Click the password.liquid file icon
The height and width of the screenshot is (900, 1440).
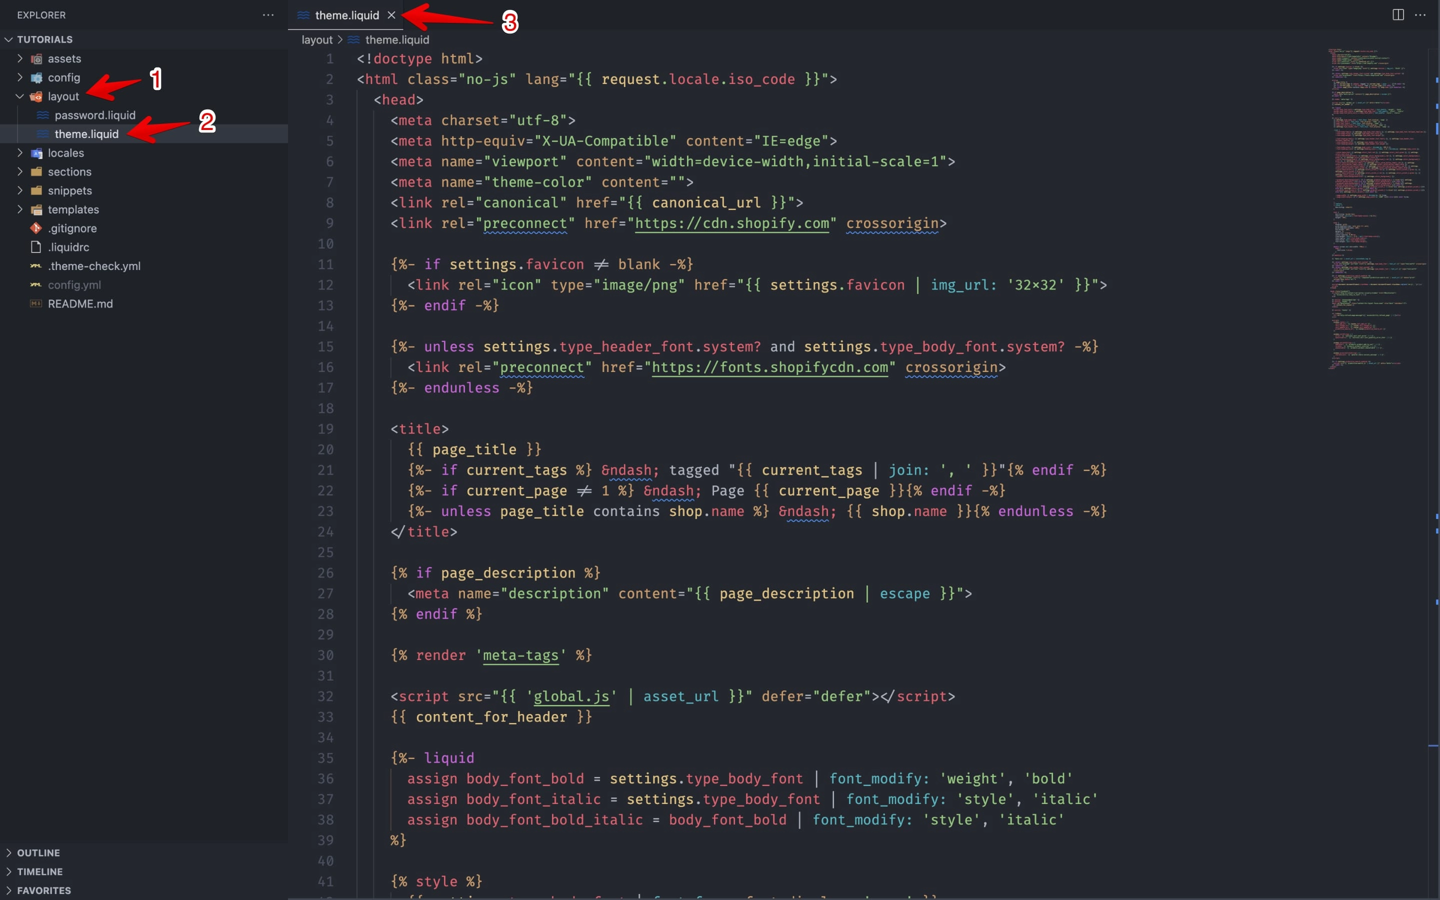(x=43, y=115)
